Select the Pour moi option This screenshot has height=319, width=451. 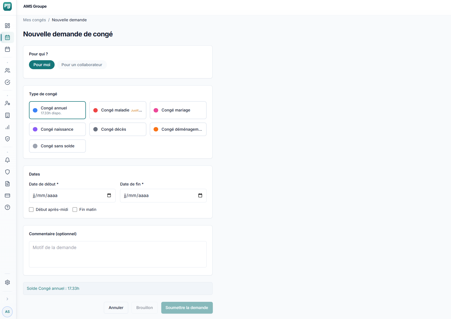(42, 65)
